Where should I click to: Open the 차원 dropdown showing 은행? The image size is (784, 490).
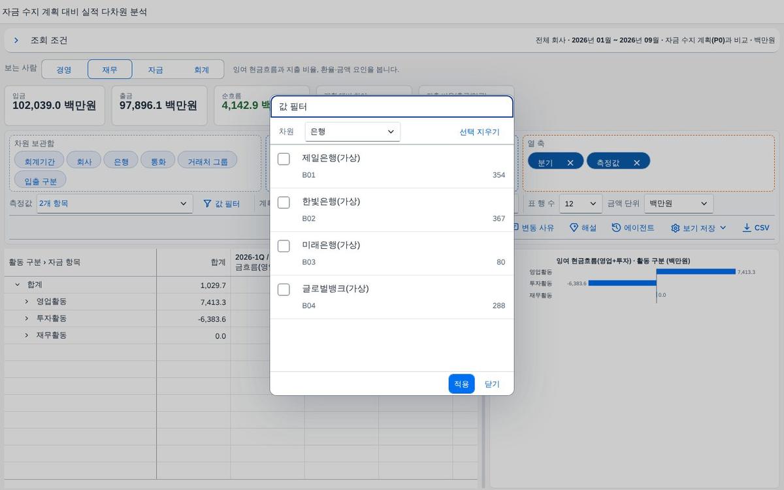tap(353, 131)
